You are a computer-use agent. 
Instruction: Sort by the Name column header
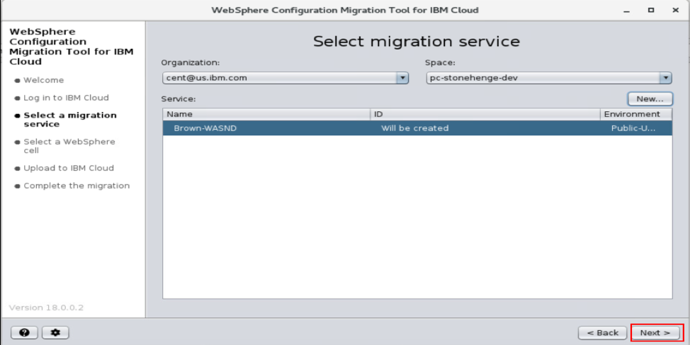click(266, 114)
